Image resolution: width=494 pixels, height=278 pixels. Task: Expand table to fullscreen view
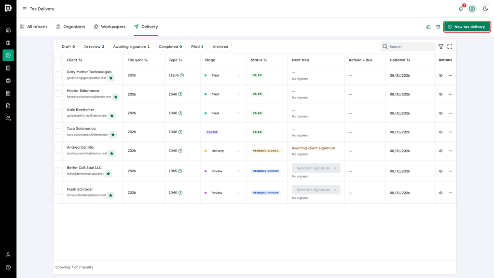[x=450, y=47]
